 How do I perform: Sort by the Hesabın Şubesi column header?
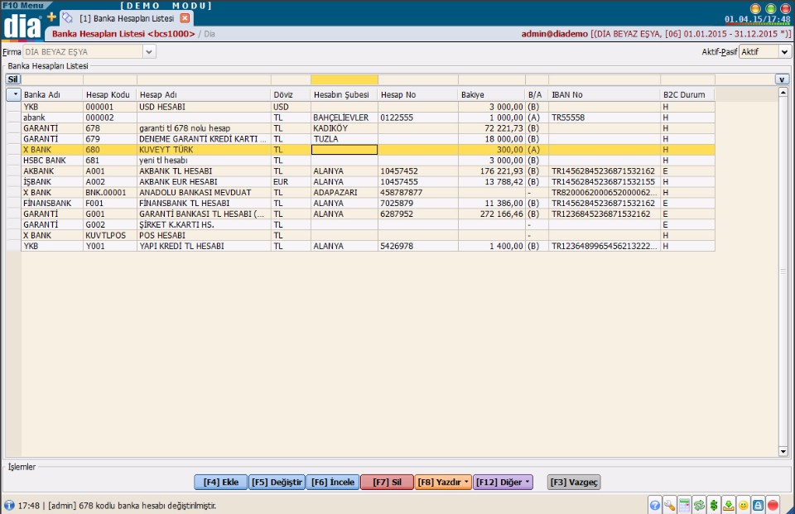[x=344, y=95]
